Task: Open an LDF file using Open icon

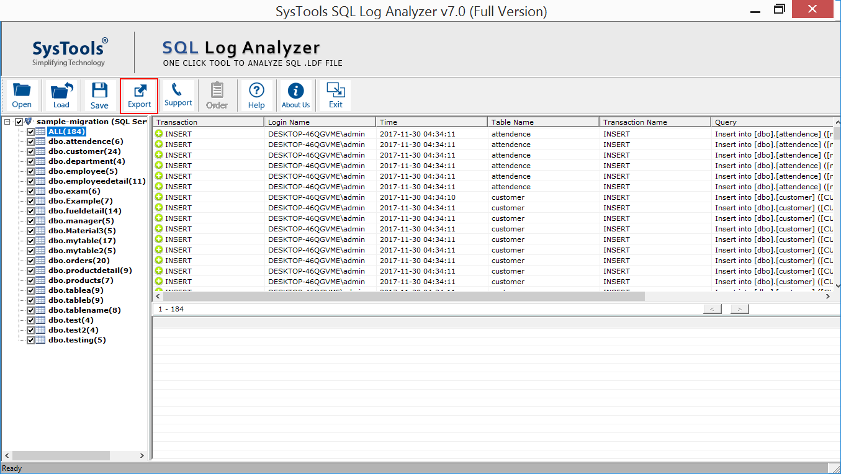Action: [22, 94]
